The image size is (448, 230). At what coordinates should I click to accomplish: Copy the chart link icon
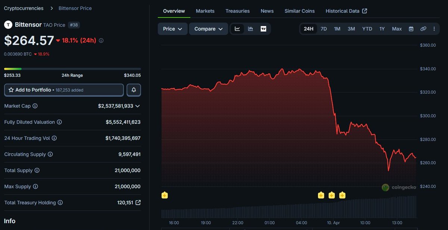click(423, 29)
